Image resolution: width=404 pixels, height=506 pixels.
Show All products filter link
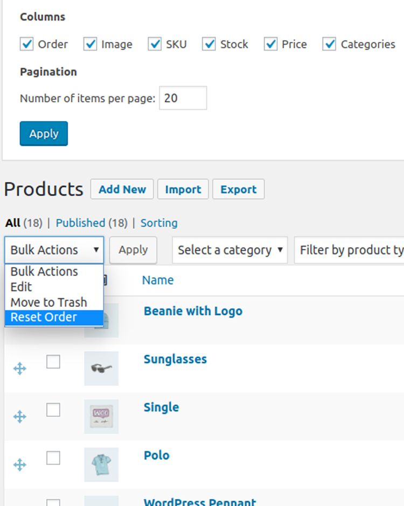point(13,223)
